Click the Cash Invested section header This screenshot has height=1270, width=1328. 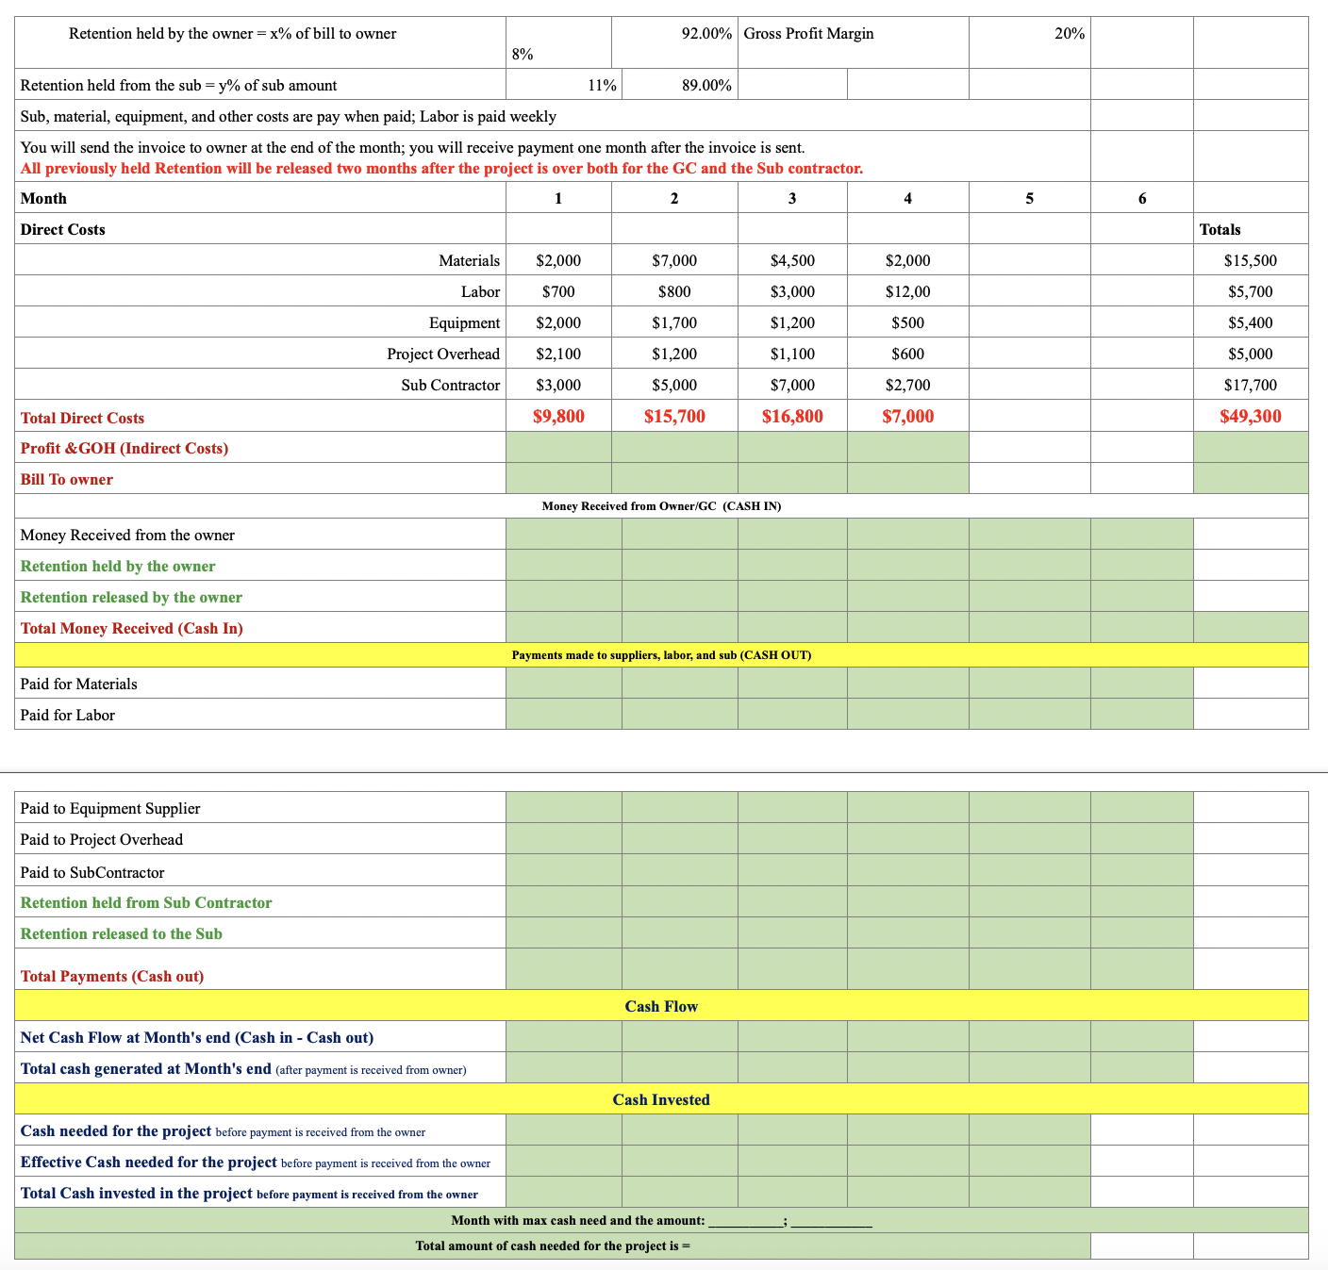click(661, 1099)
